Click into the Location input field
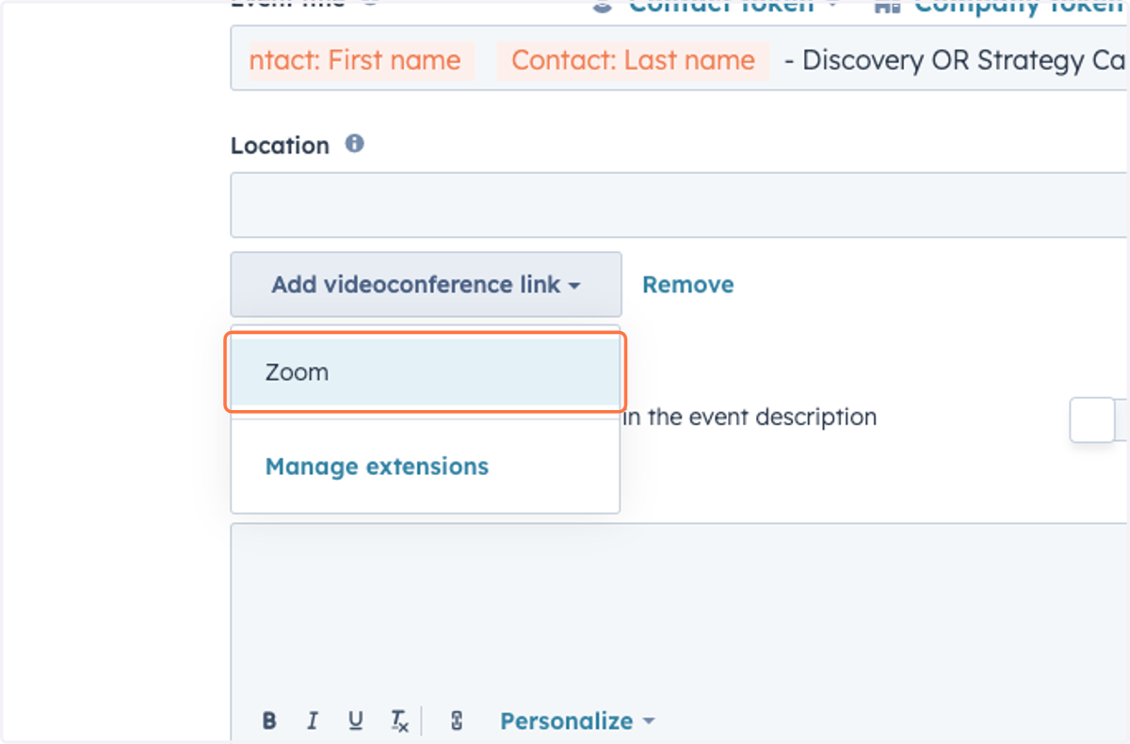 pyautogui.click(x=679, y=205)
